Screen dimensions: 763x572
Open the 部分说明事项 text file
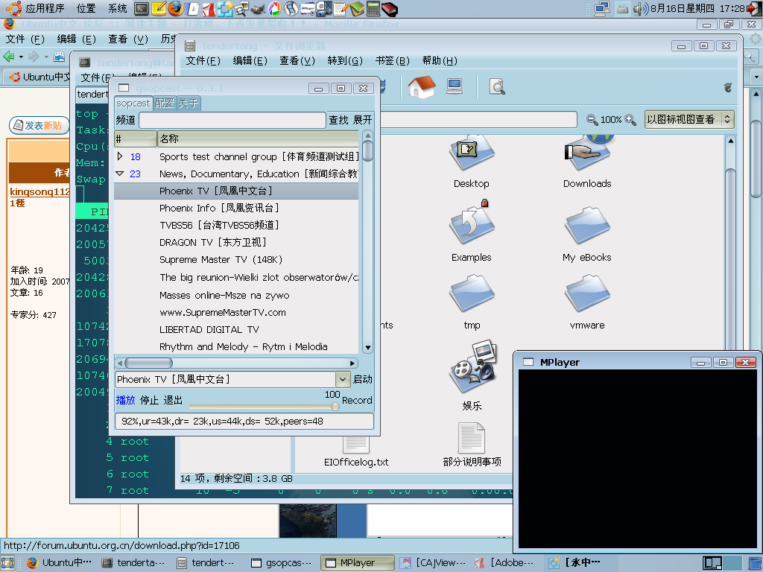click(472, 445)
